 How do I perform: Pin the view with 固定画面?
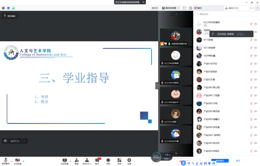coord(9,16)
